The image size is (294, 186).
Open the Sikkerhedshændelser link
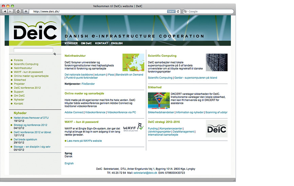(161, 112)
